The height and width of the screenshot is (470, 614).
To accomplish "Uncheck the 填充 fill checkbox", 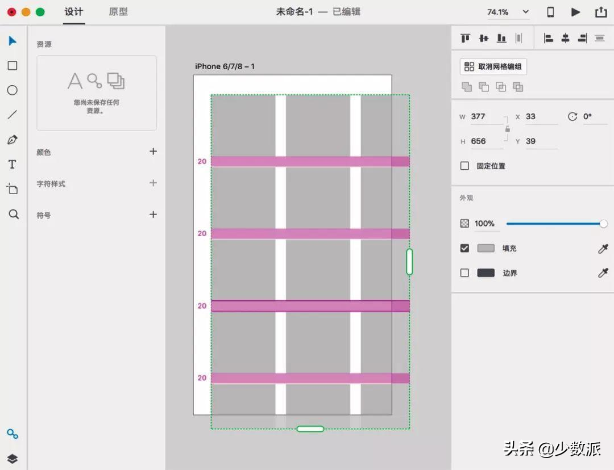I will click(465, 248).
